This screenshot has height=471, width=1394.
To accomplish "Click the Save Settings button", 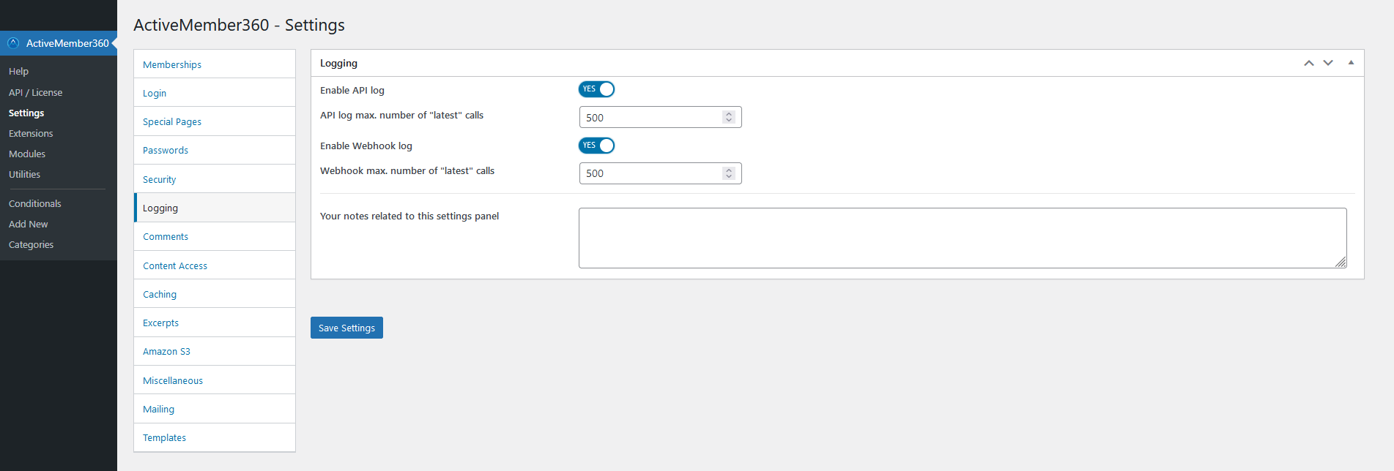I will (346, 327).
